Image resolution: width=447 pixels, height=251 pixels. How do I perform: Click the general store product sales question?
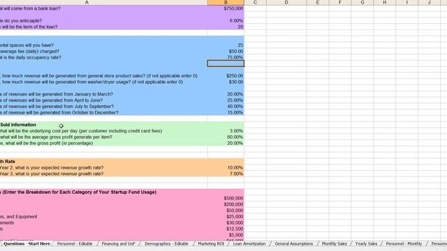pos(98,76)
